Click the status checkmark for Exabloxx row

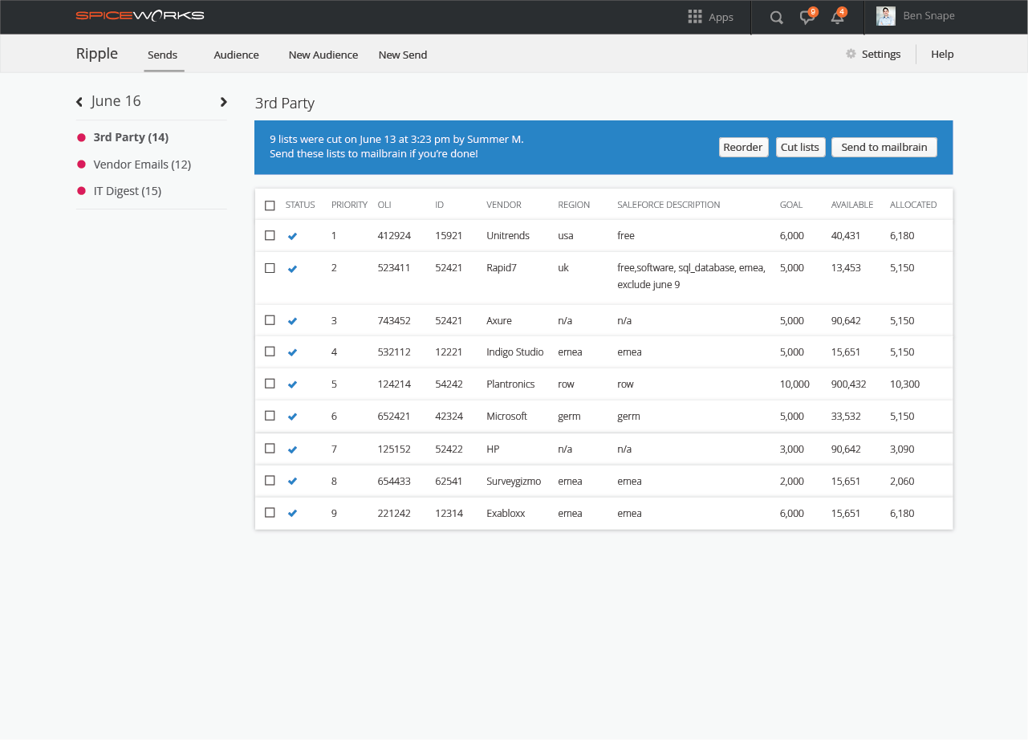[x=292, y=514]
